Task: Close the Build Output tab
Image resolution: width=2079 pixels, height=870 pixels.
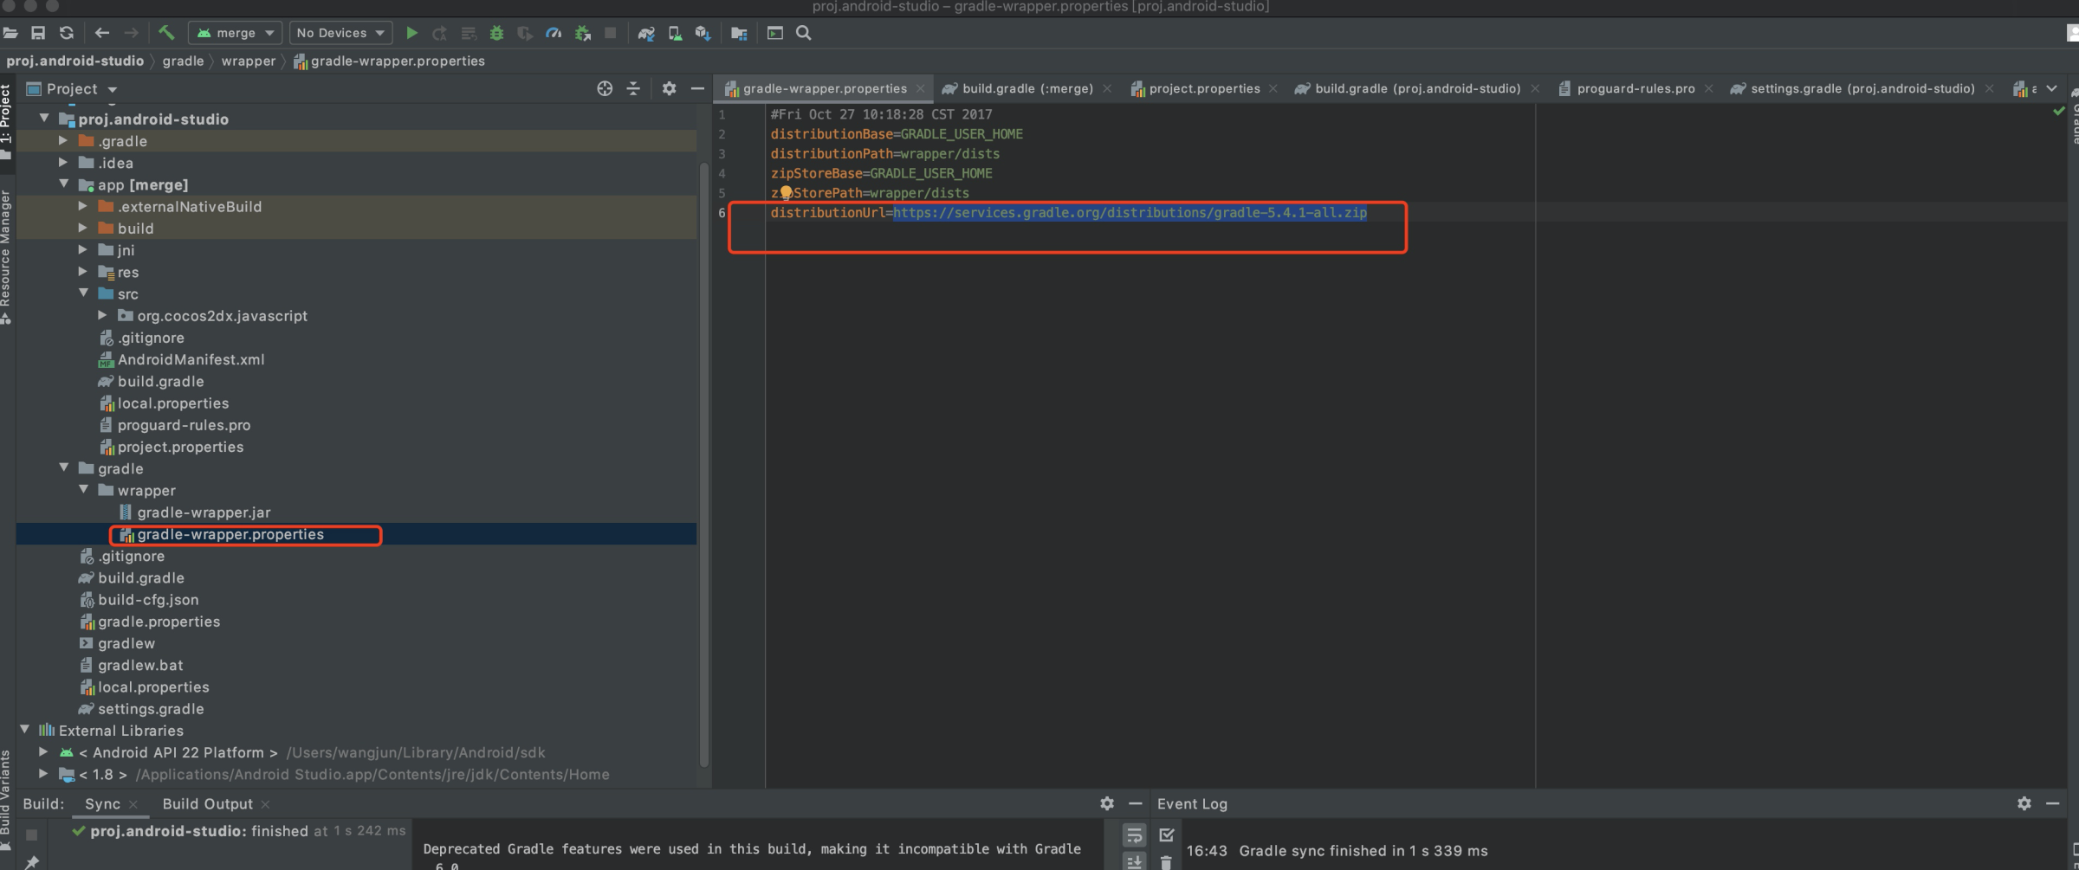Action: pos(265,804)
